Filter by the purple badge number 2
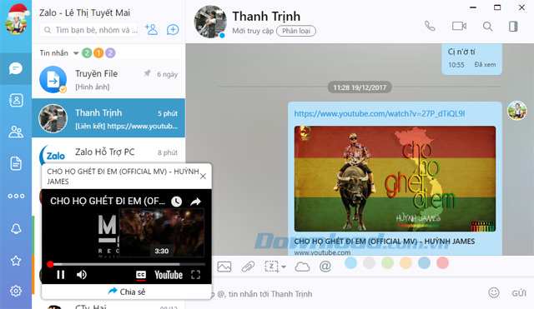This screenshot has height=309, width=534. point(110,53)
